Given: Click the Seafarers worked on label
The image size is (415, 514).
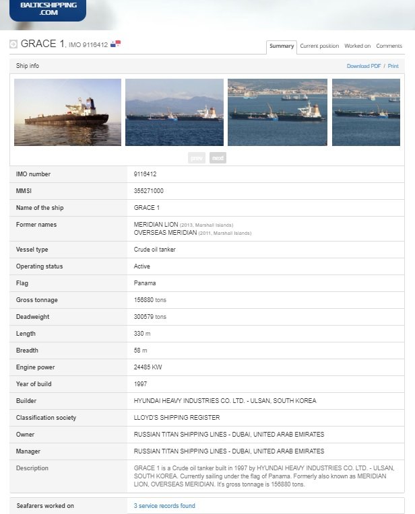Looking at the screenshot, I should pyautogui.click(x=45, y=506).
